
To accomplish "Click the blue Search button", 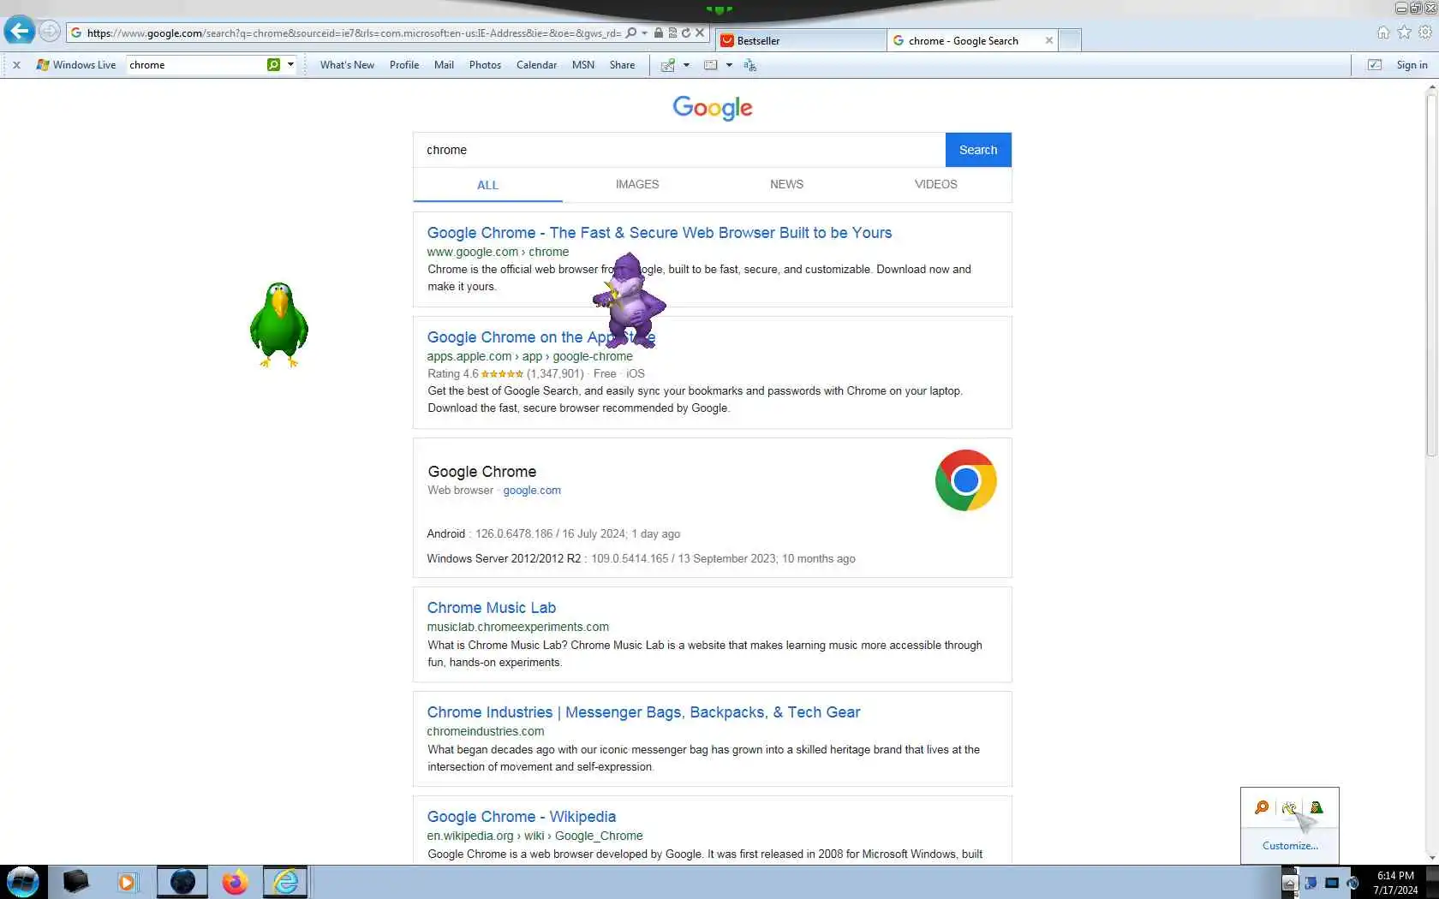I will pos(978,150).
